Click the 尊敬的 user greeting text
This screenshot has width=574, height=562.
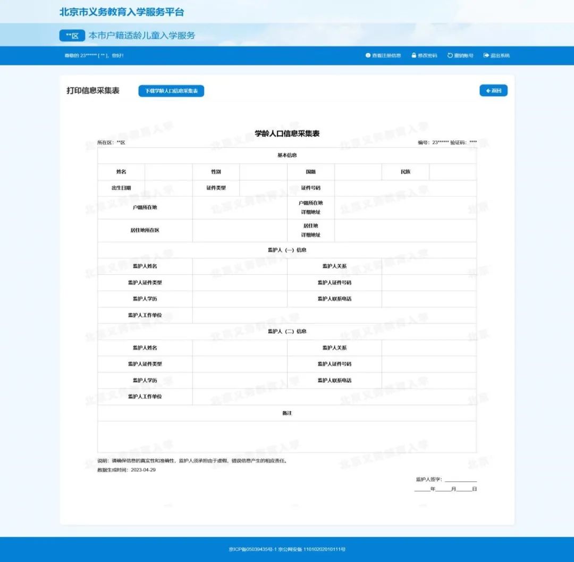tap(94, 55)
